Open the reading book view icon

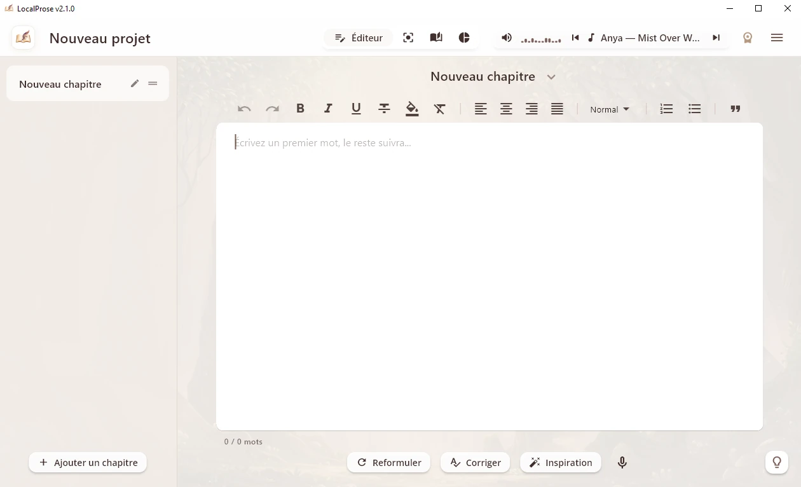(436, 38)
